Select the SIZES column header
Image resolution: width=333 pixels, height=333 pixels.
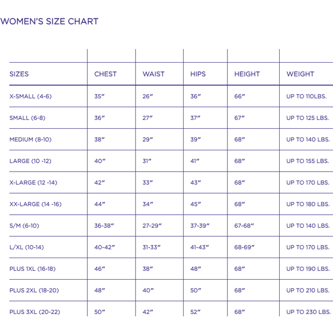19,74
